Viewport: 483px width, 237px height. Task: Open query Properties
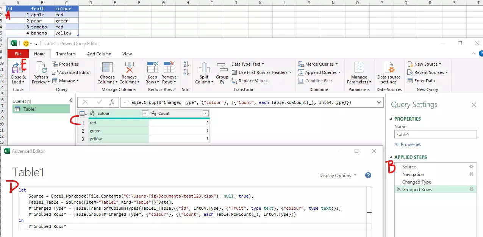[66, 64]
